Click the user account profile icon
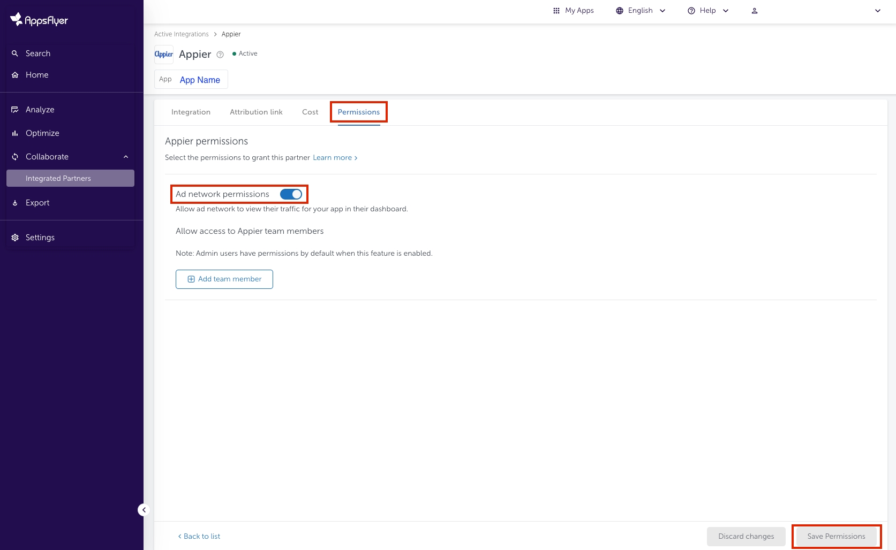Viewport: 896px width, 550px height. [x=754, y=11]
